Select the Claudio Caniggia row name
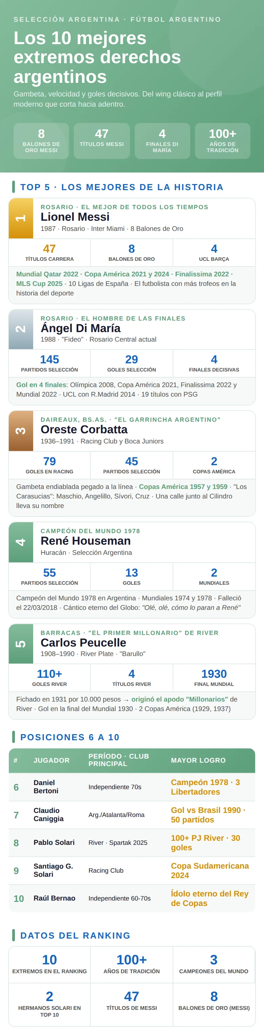The width and height of the screenshot is (264, 1035). [48, 814]
